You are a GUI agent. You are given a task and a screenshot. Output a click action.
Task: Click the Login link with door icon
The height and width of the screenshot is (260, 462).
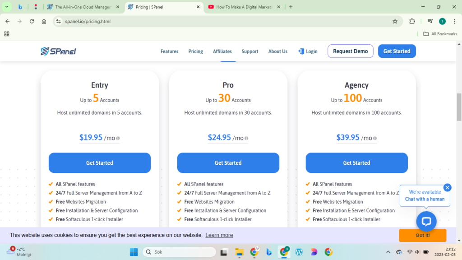coord(308,51)
